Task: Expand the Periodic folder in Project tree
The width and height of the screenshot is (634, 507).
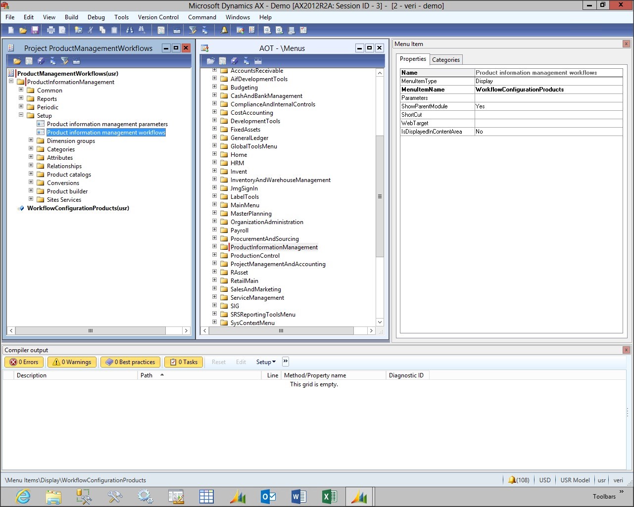Action: (x=21, y=107)
